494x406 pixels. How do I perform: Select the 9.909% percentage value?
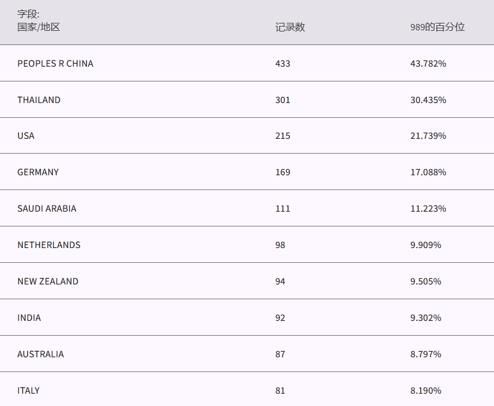(426, 245)
